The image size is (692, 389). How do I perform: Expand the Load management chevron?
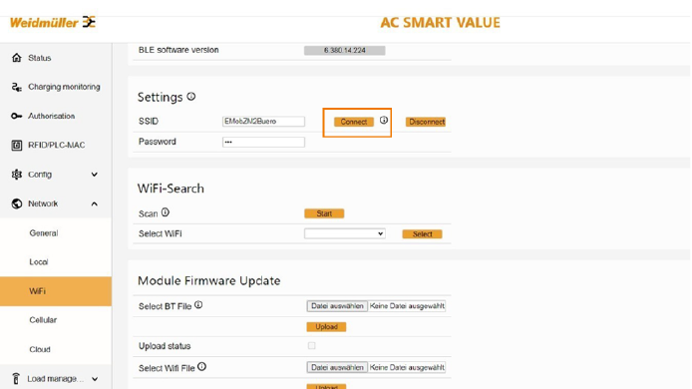click(x=95, y=379)
